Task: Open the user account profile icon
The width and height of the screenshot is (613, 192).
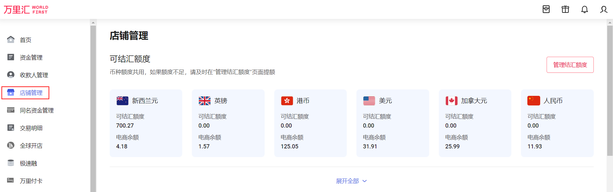Action: point(604,10)
